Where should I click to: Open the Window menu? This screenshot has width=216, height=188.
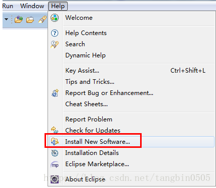pos(32,6)
